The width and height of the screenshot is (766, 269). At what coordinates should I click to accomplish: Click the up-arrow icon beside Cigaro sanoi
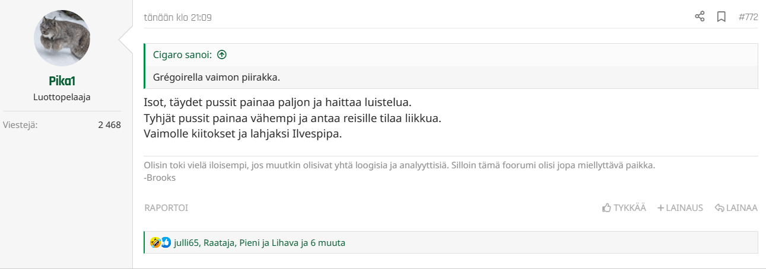click(x=222, y=55)
